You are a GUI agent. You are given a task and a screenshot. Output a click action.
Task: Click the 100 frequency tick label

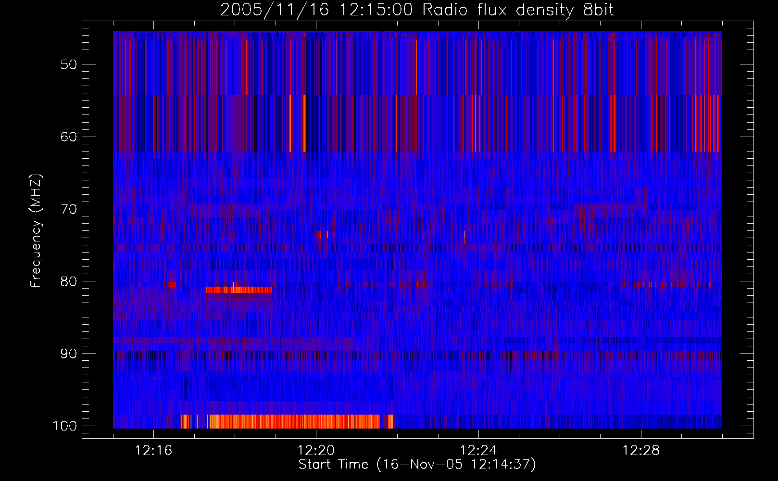tap(65, 426)
